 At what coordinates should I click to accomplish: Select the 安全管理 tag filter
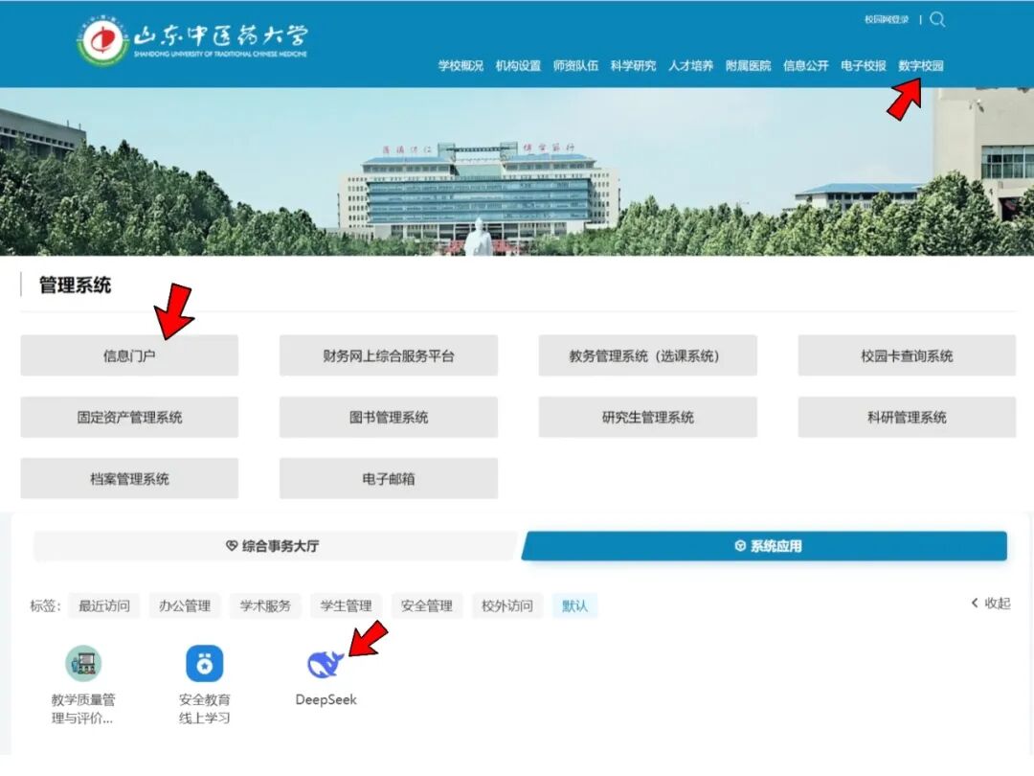coord(427,605)
